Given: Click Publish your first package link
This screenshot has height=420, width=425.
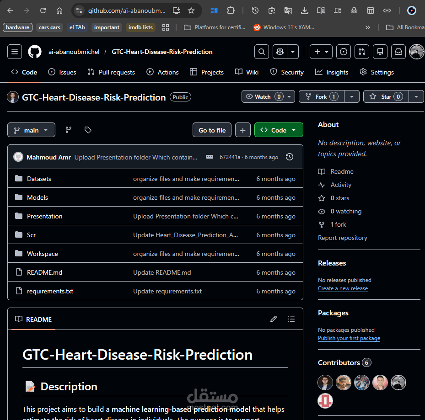Looking at the screenshot, I should pos(349,338).
